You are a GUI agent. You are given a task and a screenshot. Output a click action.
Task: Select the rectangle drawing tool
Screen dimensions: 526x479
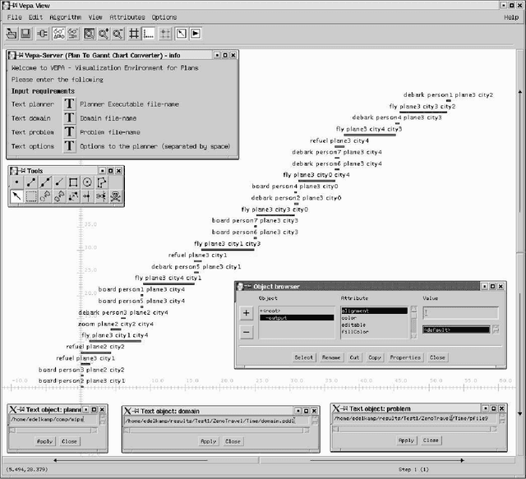(73, 182)
